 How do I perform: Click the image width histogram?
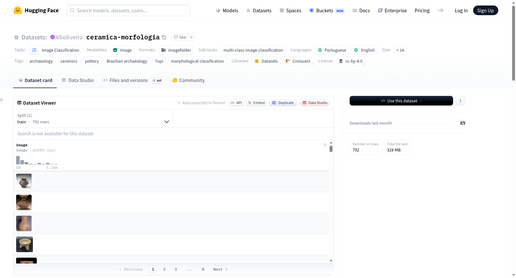37,160
